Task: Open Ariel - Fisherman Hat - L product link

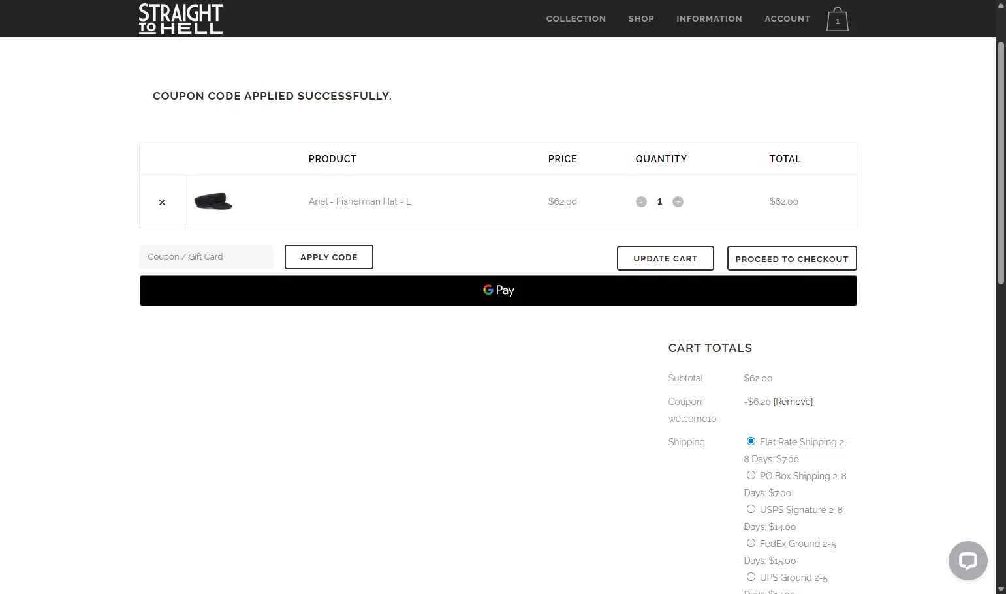Action: pos(360,201)
